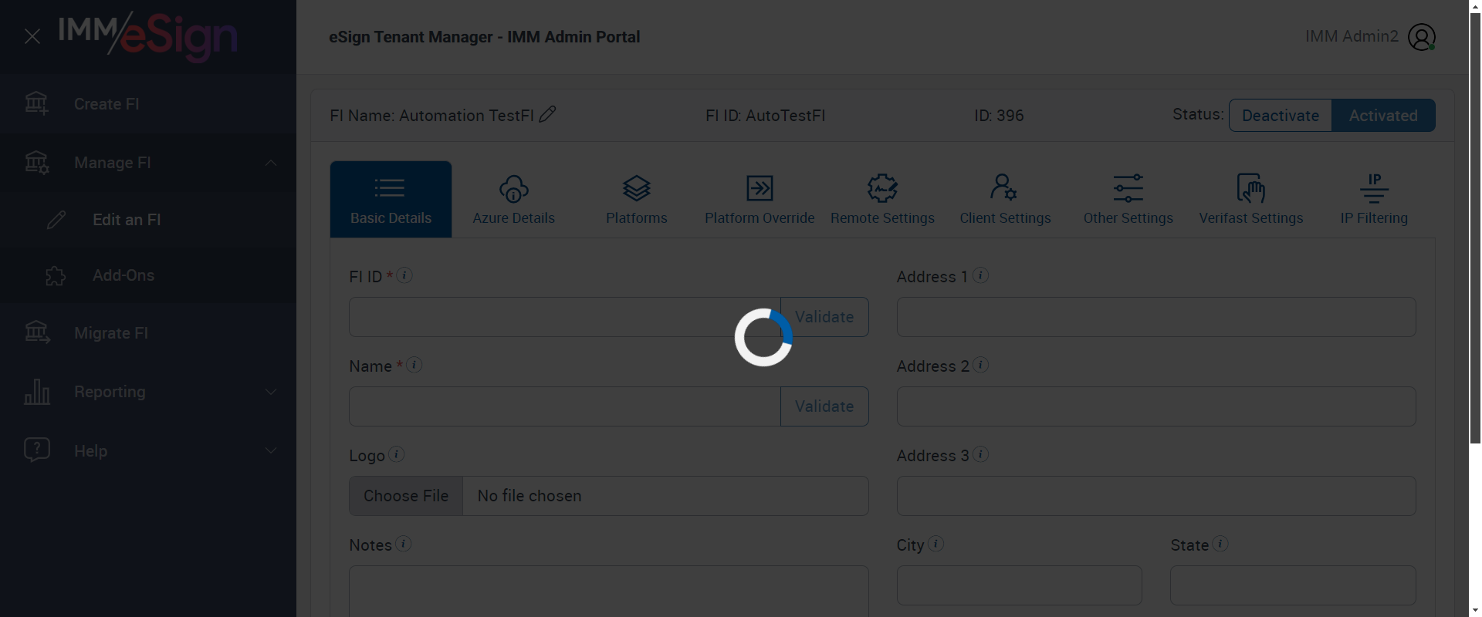Choose a Logo file to upload
The width and height of the screenshot is (1482, 617).
[406, 496]
